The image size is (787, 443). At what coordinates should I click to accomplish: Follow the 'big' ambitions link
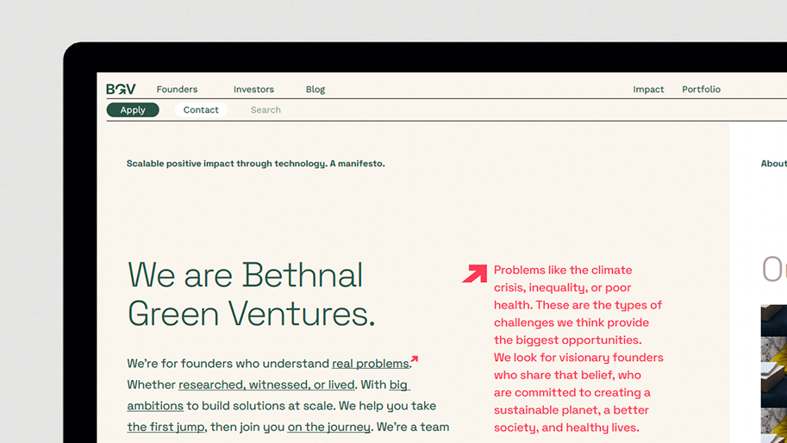pyautogui.click(x=399, y=384)
